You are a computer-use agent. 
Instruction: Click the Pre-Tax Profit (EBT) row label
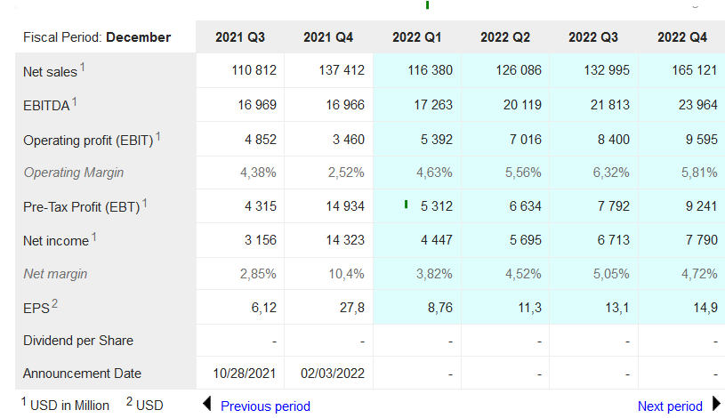pos(82,206)
